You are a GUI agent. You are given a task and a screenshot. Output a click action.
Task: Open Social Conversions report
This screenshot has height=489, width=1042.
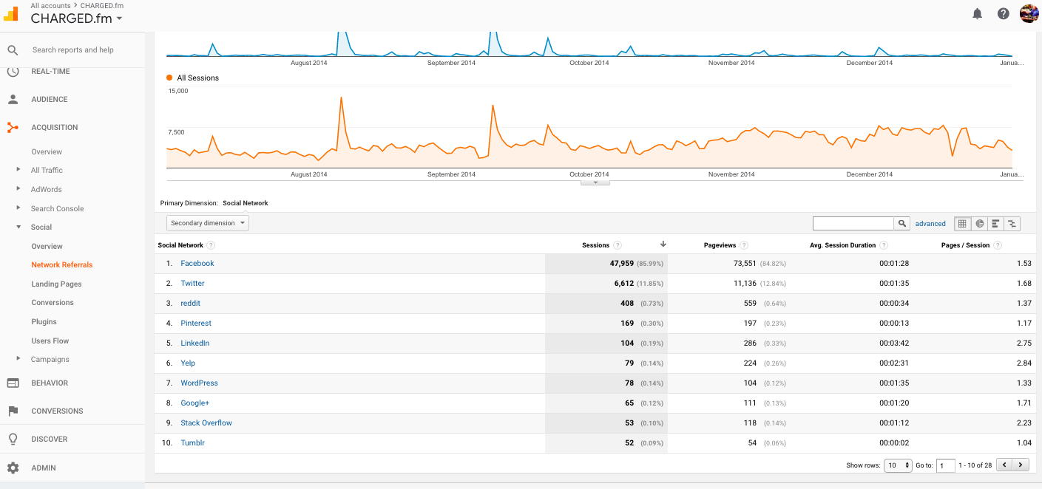click(53, 303)
